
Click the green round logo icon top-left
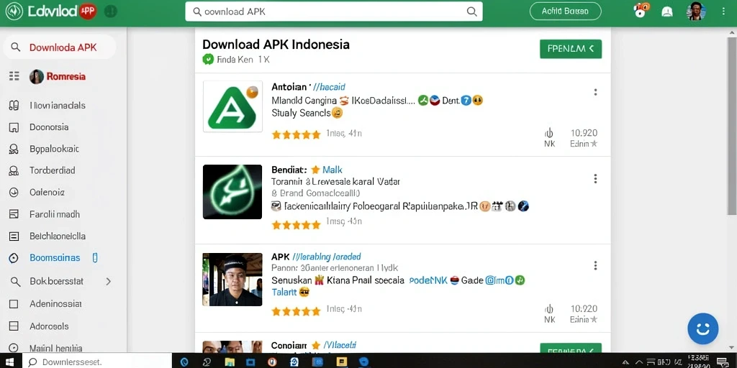pyautogui.click(x=14, y=11)
